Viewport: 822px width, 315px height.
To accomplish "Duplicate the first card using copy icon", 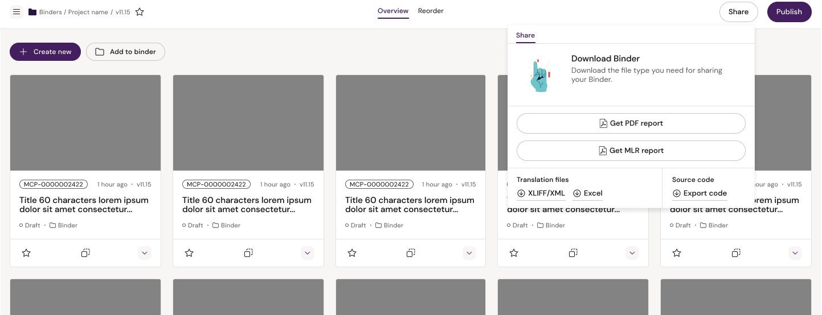I will [85, 253].
